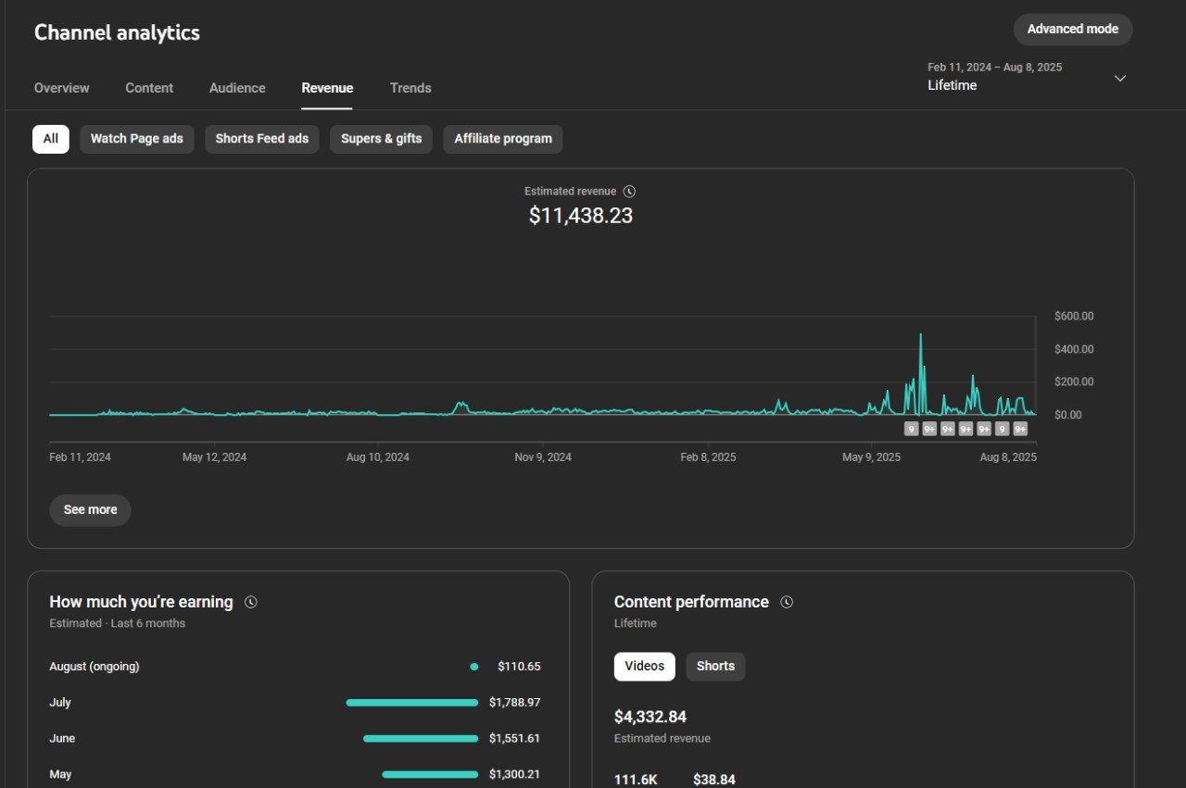1186x788 pixels.
Task: Click the teal dot for August (ongoing)
Action: pyautogui.click(x=474, y=667)
